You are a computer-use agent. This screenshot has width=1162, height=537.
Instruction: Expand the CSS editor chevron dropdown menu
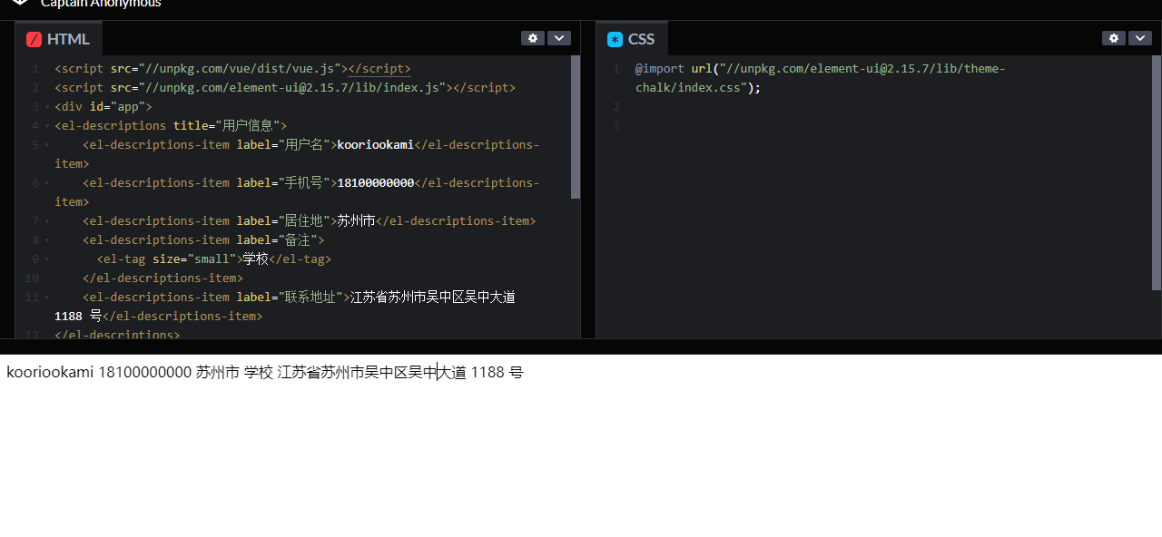coord(1140,38)
